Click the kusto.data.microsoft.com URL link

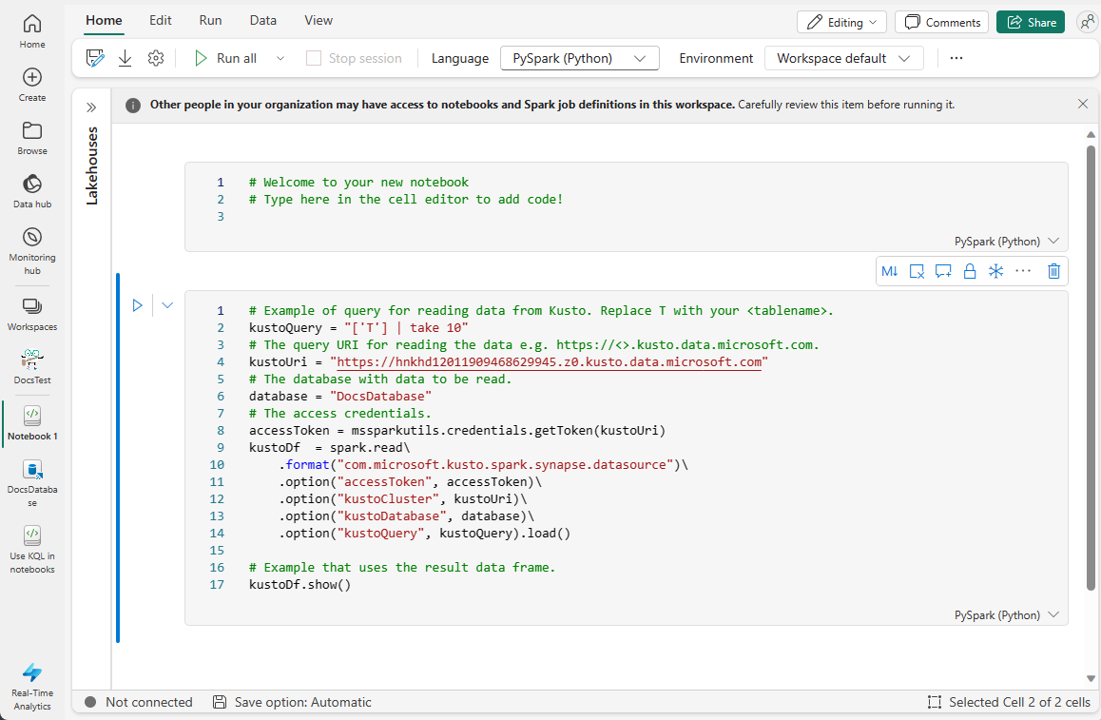550,362
